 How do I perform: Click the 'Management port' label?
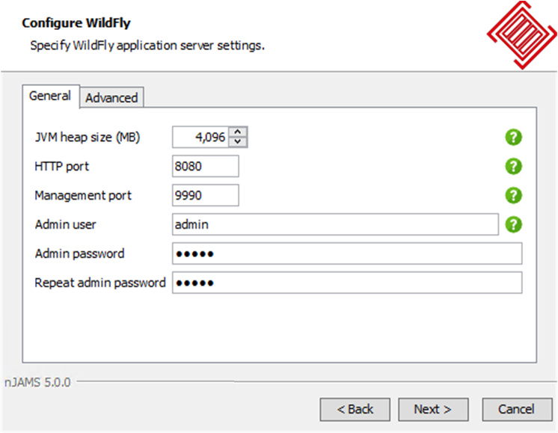pyautogui.click(x=83, y=195)
